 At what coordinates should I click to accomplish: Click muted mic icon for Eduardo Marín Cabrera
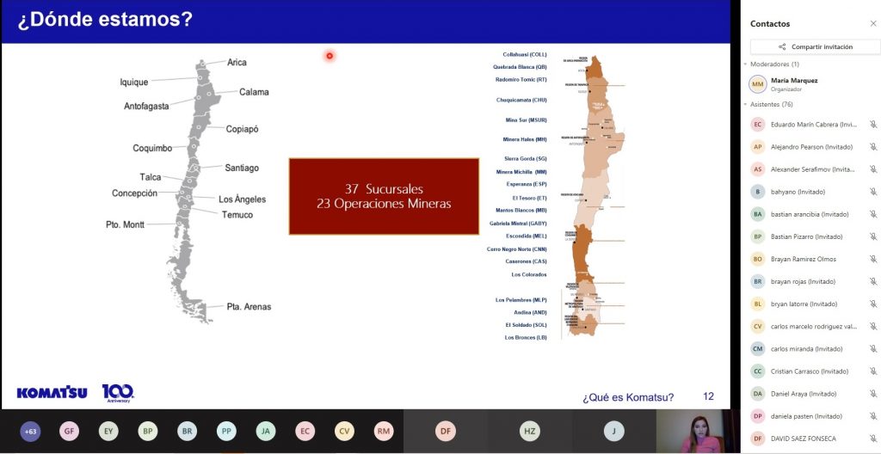[873, 124]
